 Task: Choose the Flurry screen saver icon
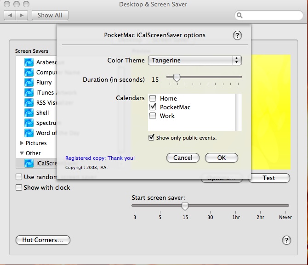click(x=29, y=83)
